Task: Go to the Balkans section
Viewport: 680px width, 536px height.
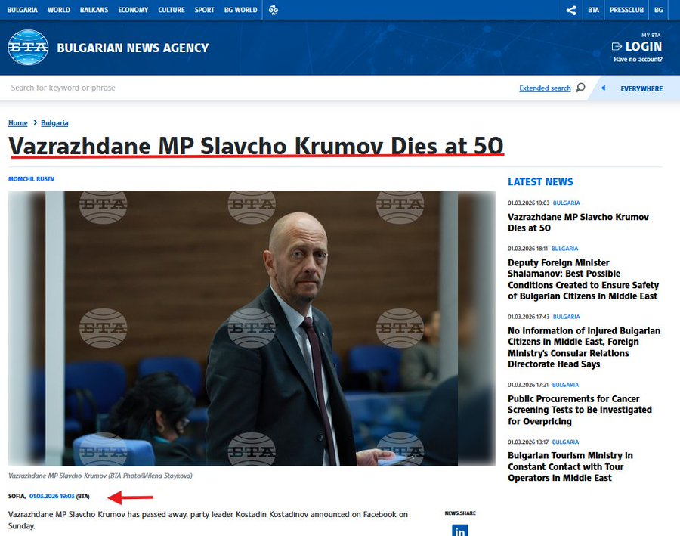Action: [94, 11]
